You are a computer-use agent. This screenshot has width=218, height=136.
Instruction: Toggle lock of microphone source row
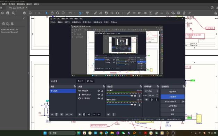[102, 94]
